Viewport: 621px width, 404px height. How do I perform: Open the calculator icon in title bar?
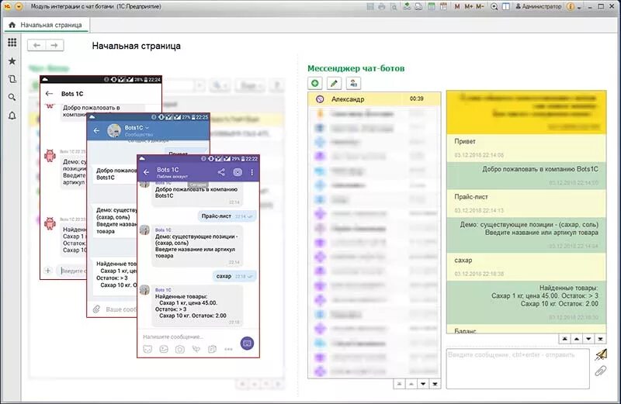432,7
